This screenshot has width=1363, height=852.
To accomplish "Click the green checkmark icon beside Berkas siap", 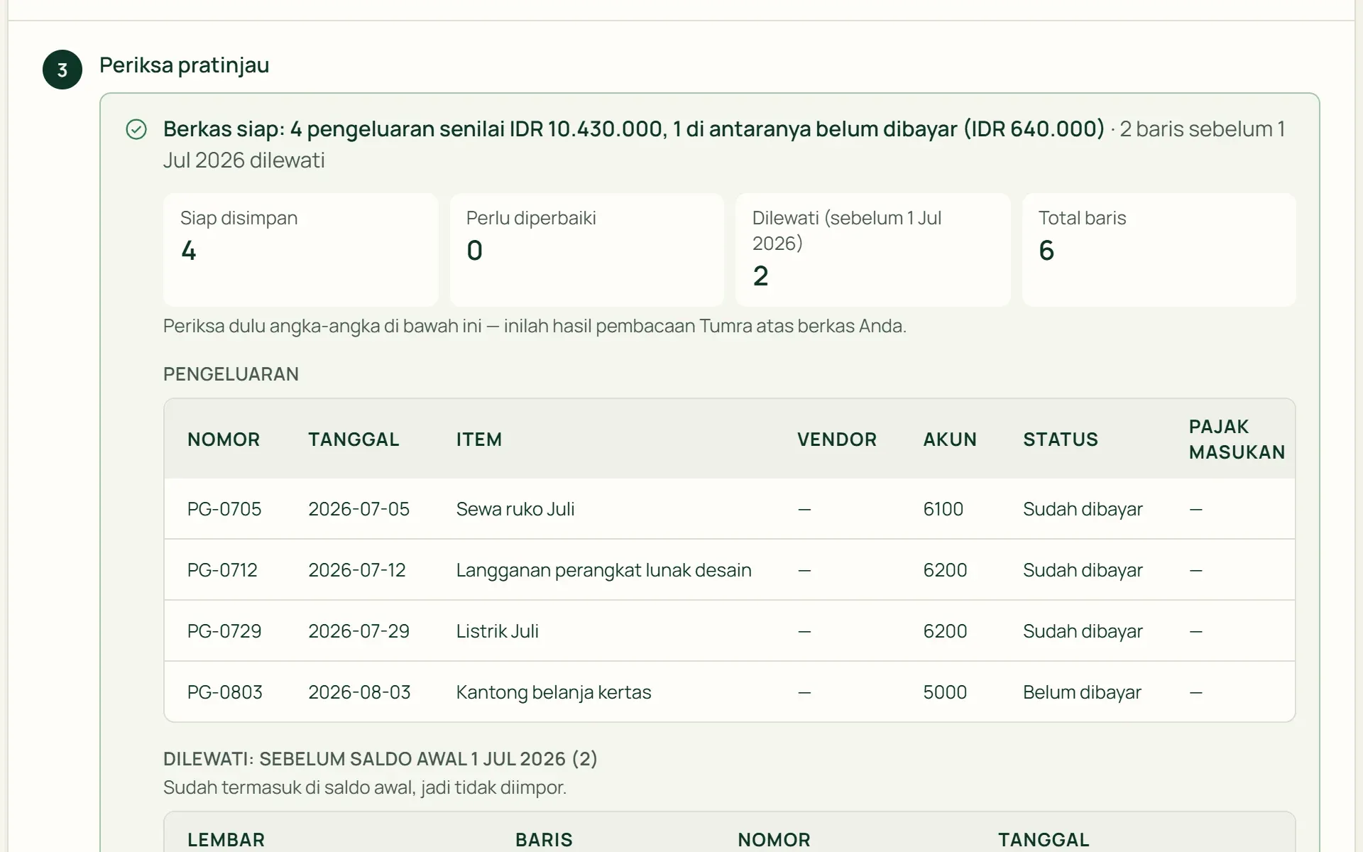I will pyautogui.click(x=136, y=129).
